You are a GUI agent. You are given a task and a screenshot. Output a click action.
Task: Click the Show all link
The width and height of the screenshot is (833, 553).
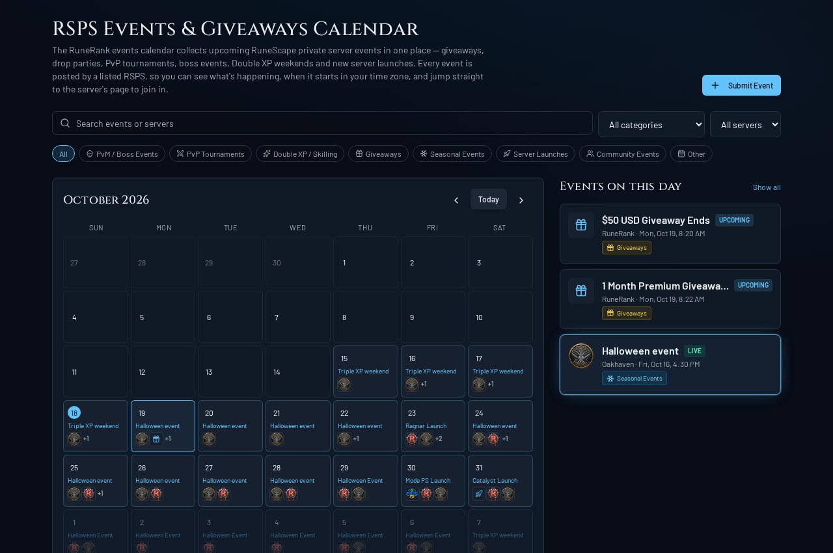tap(767, 187)
